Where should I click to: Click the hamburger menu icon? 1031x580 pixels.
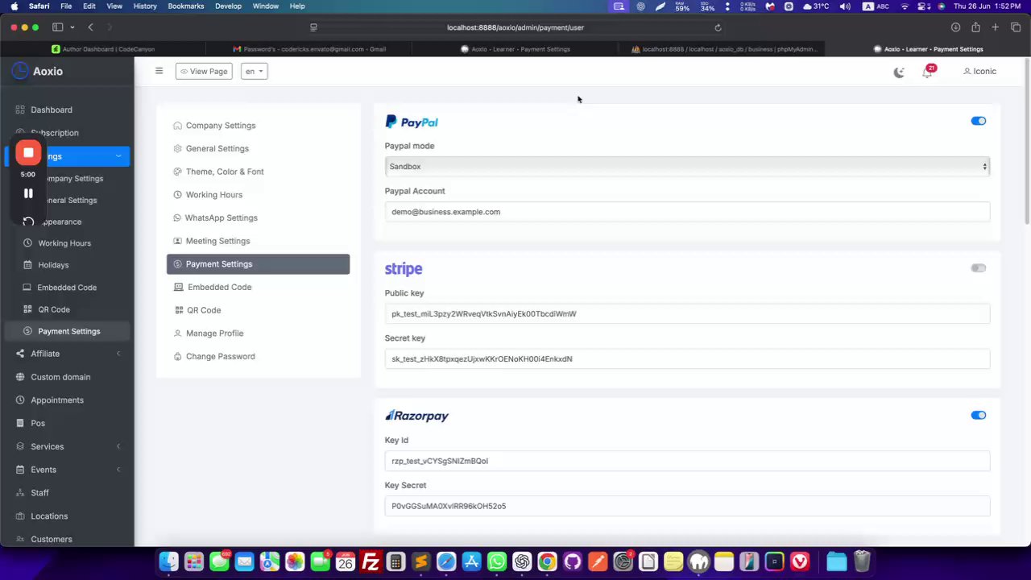click(x=159, y=71)
